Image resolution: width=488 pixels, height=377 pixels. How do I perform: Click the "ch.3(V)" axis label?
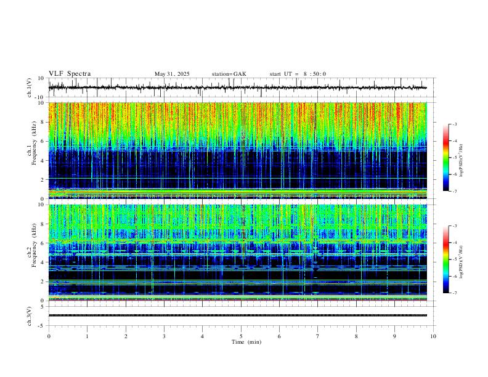pos(30,316)
